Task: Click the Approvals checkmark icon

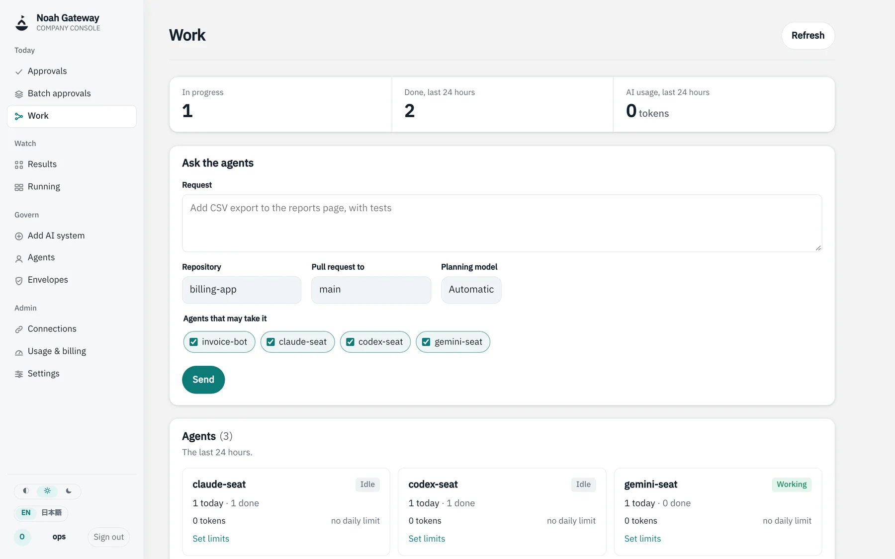Action: click(19, 72)
